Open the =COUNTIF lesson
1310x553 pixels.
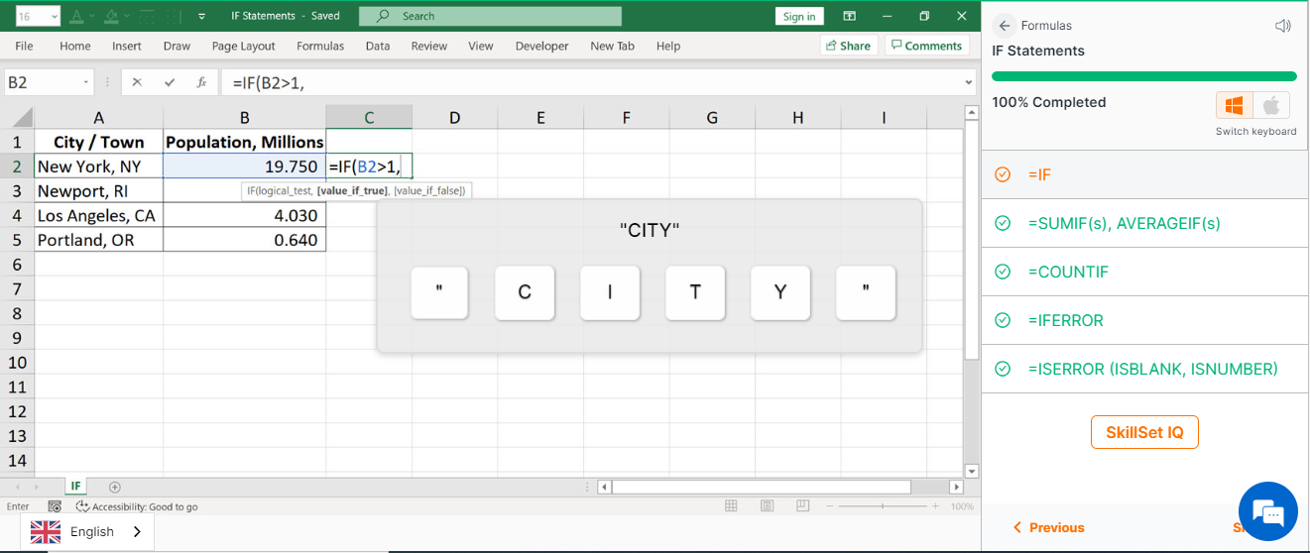(1145, 272)
